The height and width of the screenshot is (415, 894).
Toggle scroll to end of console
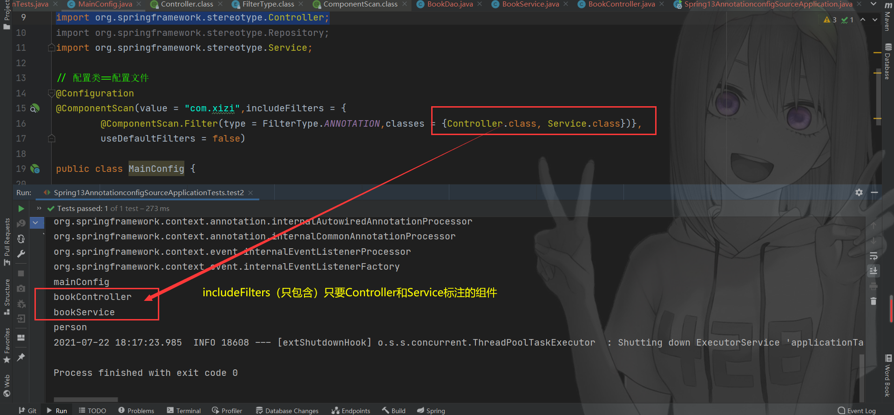click(x=874, y=271)
